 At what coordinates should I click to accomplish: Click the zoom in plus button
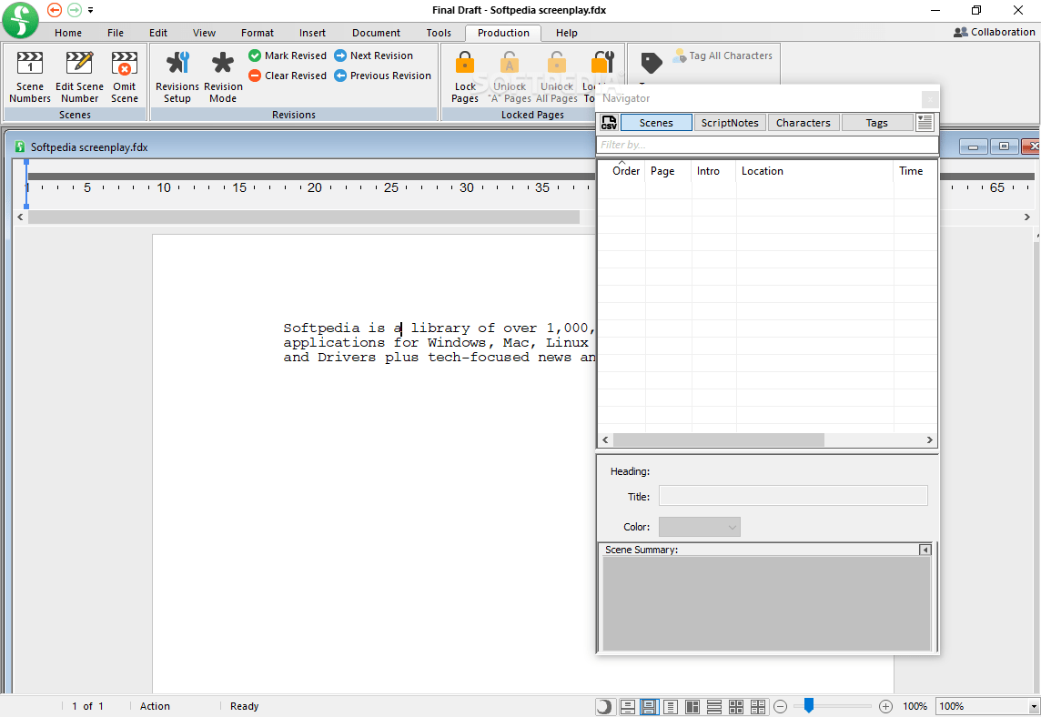(885, 706)
